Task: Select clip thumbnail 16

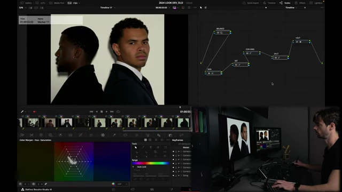Action: click(116, 123)
